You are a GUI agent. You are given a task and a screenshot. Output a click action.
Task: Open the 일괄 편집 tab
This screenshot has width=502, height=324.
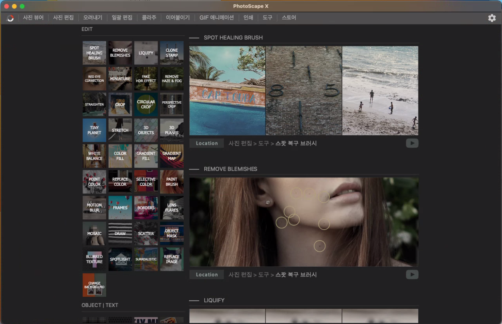122,18
